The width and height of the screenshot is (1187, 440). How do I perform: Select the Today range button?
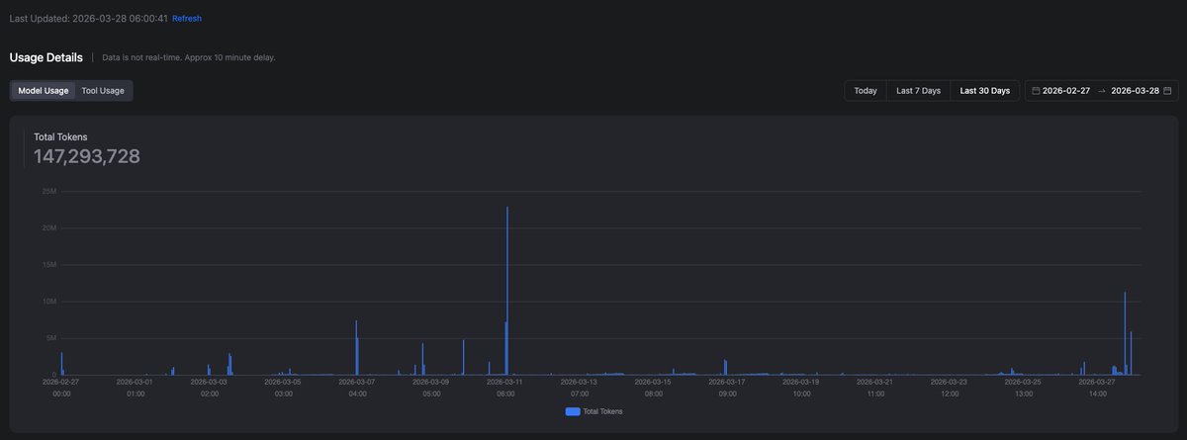(866, 90)
